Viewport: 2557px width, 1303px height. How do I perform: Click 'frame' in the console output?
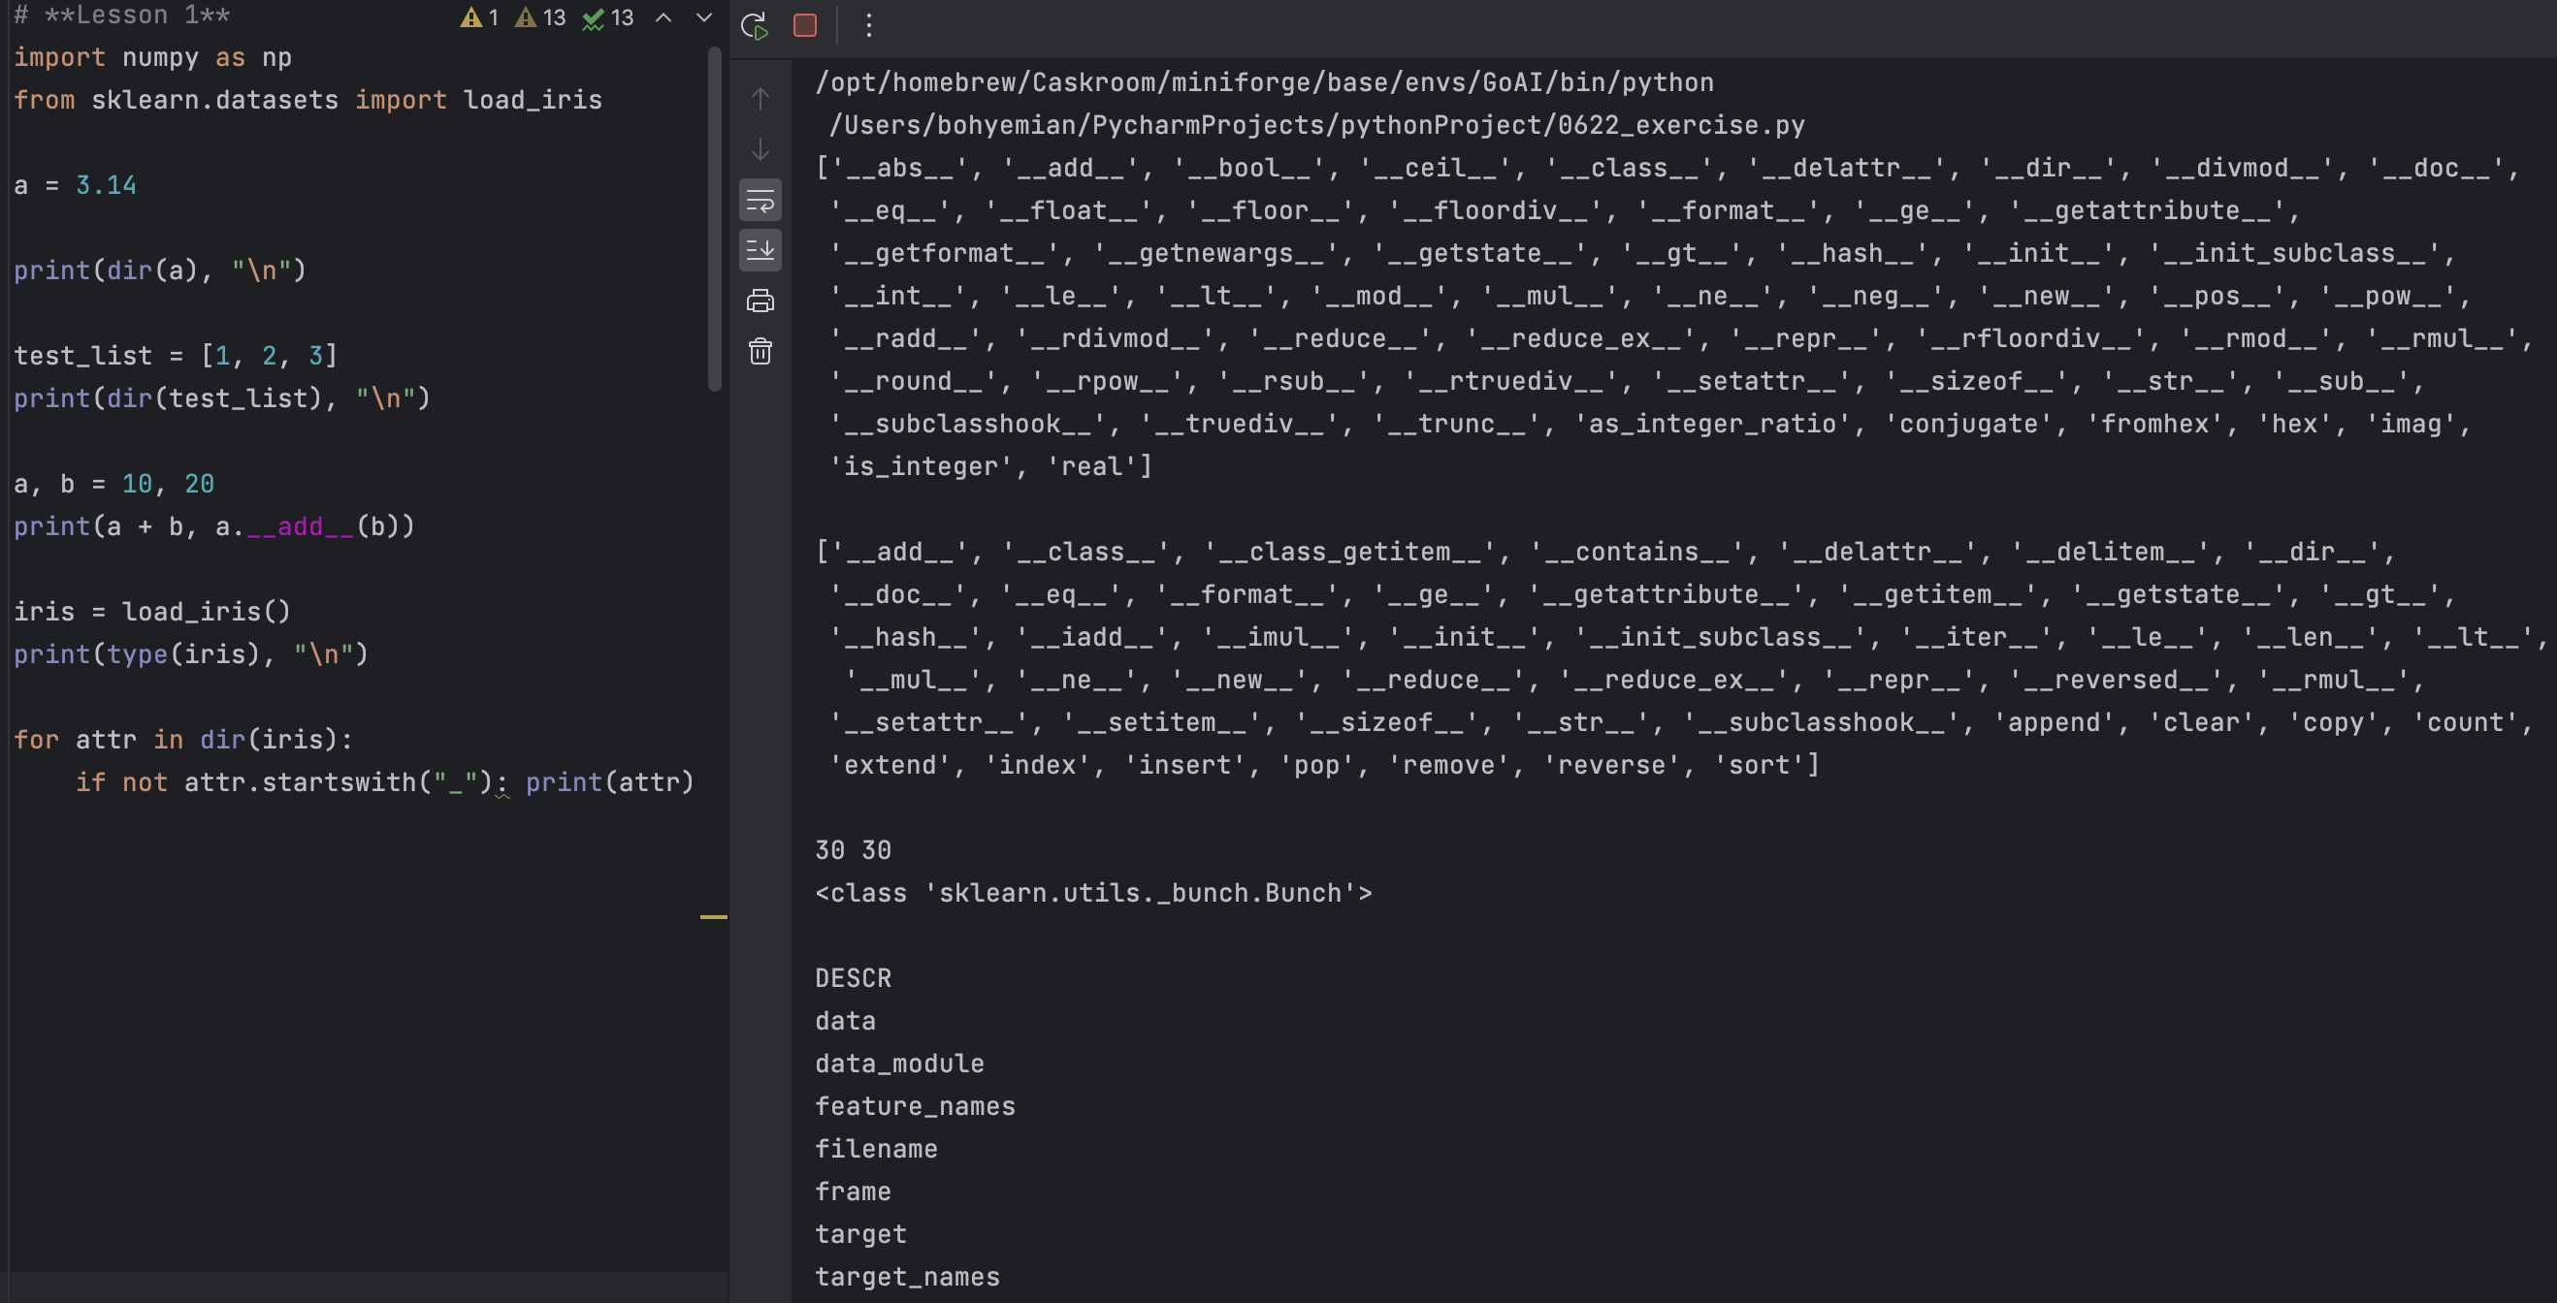[854, 1192]
